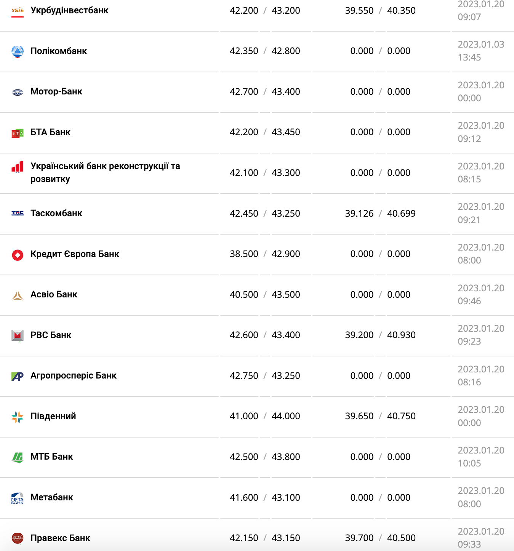The image size is (514, 551).
Task: Click Полікомбанк update date 2023.01.03
Action: (481, 45)
